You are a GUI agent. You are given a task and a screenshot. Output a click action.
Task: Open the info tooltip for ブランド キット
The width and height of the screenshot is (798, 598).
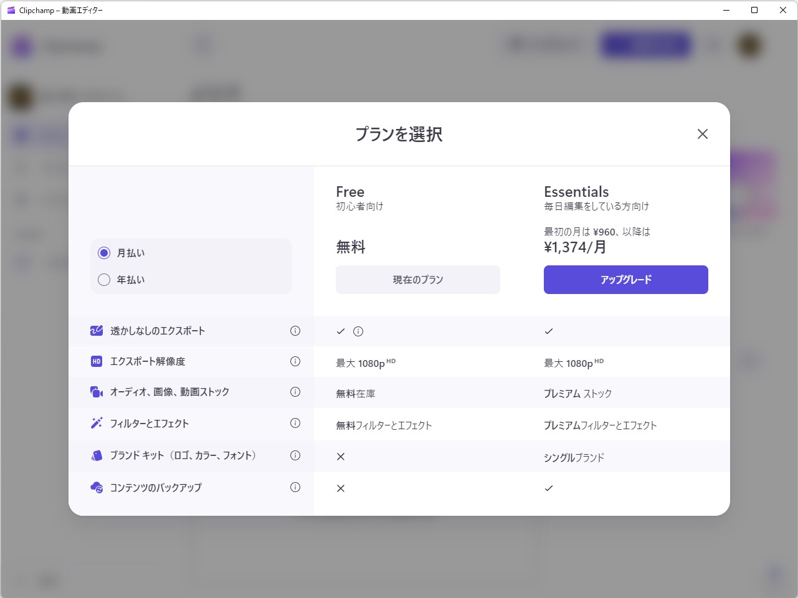point(295,455)
